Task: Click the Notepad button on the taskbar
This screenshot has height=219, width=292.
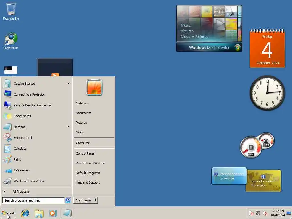Action: (67, 213)
